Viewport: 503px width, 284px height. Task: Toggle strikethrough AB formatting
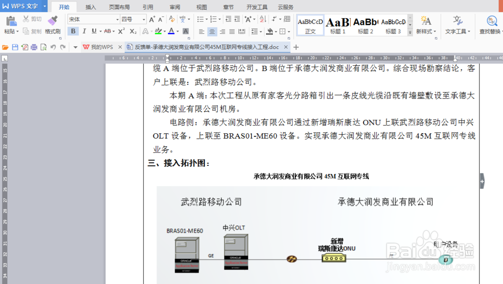108,31
